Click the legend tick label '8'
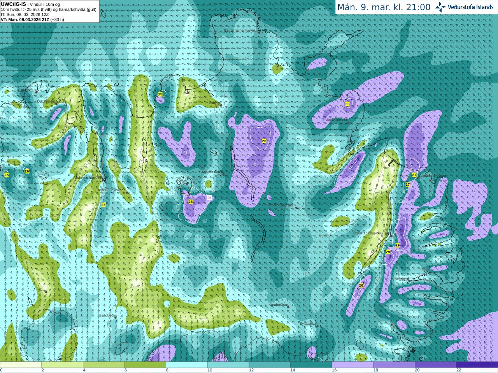Screen dimensions: 498x373 [167, 370]
